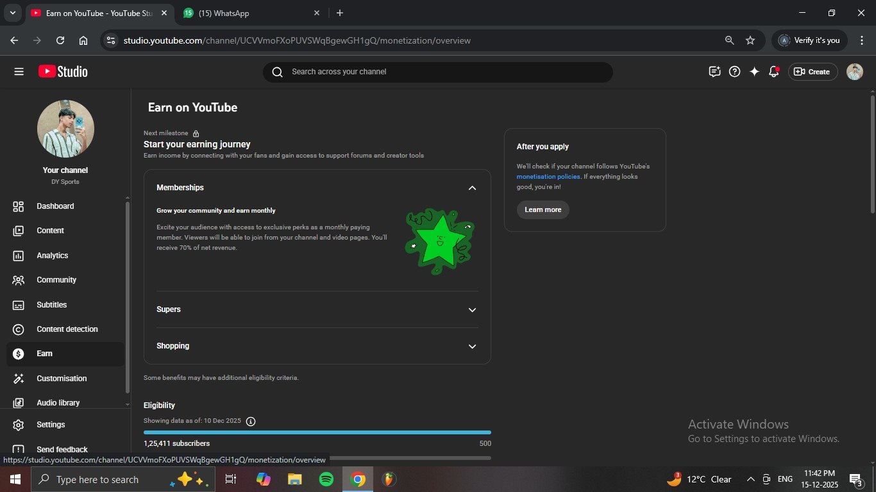Click the YouTube Studio logo
Screen dimensions: 876x492
point(63,72)
